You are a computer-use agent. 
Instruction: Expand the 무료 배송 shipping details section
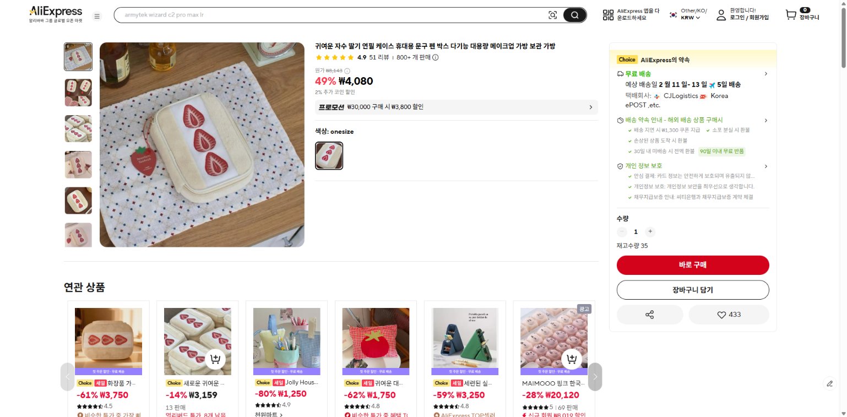click(766, 73)
